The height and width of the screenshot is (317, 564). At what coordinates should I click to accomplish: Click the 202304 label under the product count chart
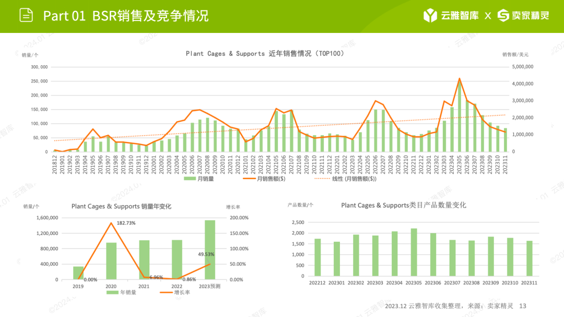point(394,283)
